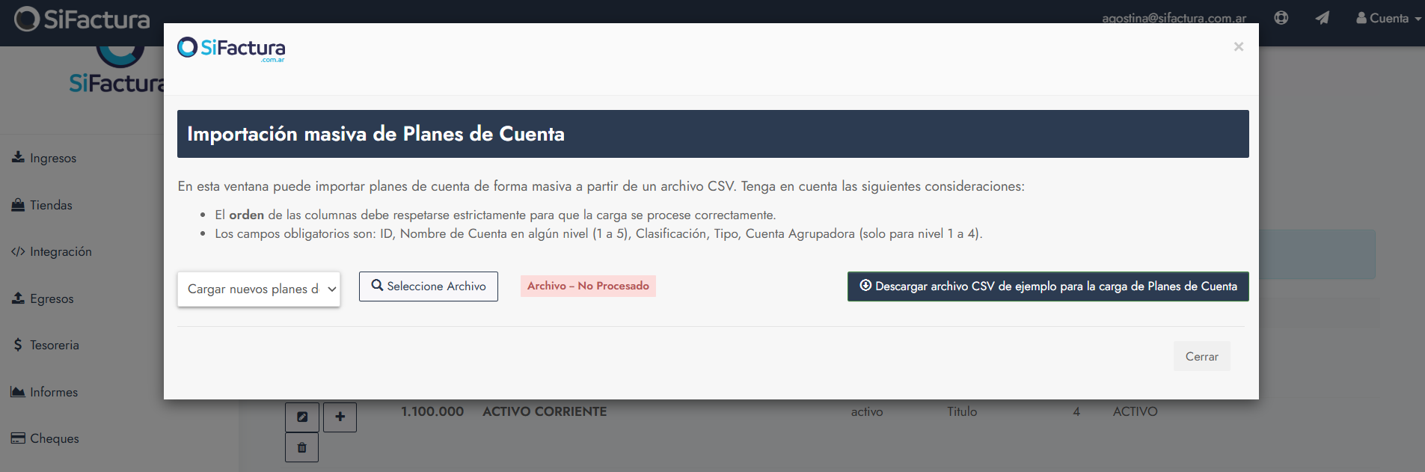Open Tesoreria sidebar section
This screenshot has width=1425, height=472.
(54, 345)
